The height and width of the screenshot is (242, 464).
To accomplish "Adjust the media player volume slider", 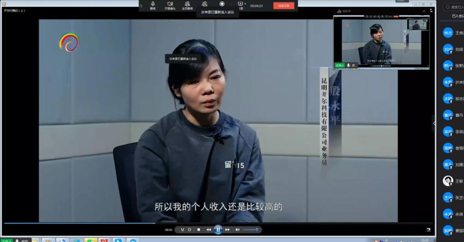I will coord(251,230).
